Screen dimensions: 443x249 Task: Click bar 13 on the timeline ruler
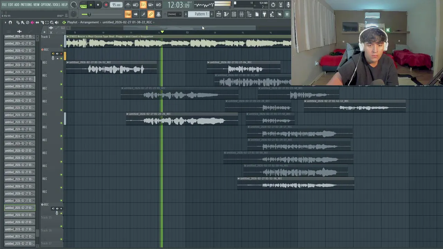tap(187, 33)
